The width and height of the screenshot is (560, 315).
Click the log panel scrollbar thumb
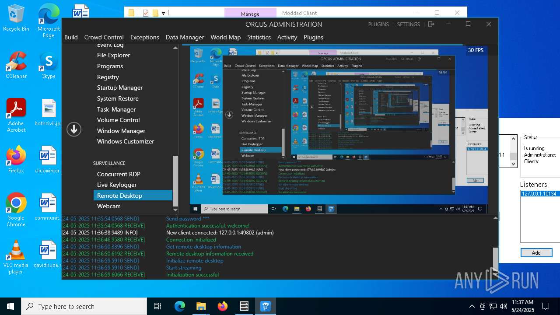[x=495, y=259]
